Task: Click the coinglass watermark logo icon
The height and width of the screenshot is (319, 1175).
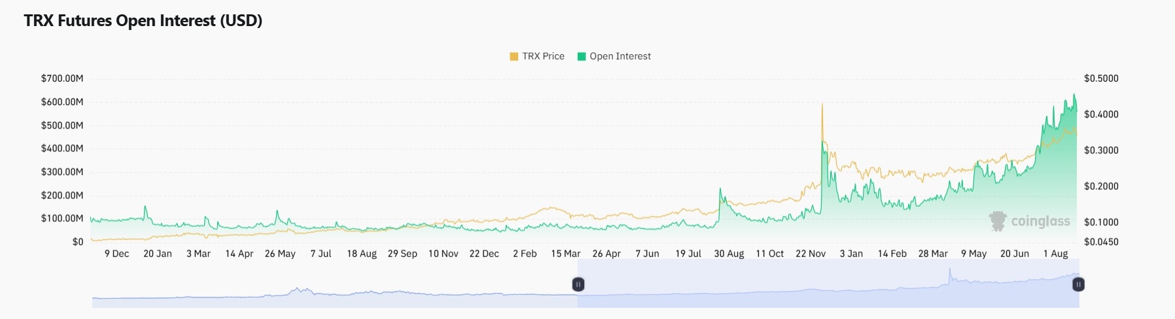Action: pos(997,221)
